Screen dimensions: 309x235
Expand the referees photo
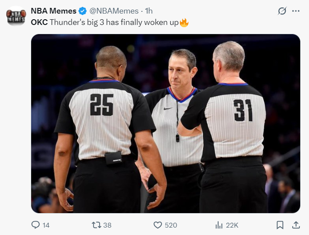click(165, 123)
